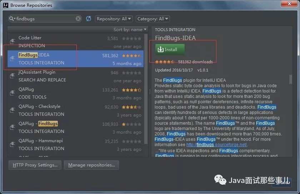Click the 92,630 download count
This screenshot has height=194, width=300.
click(x=111, y=107)
